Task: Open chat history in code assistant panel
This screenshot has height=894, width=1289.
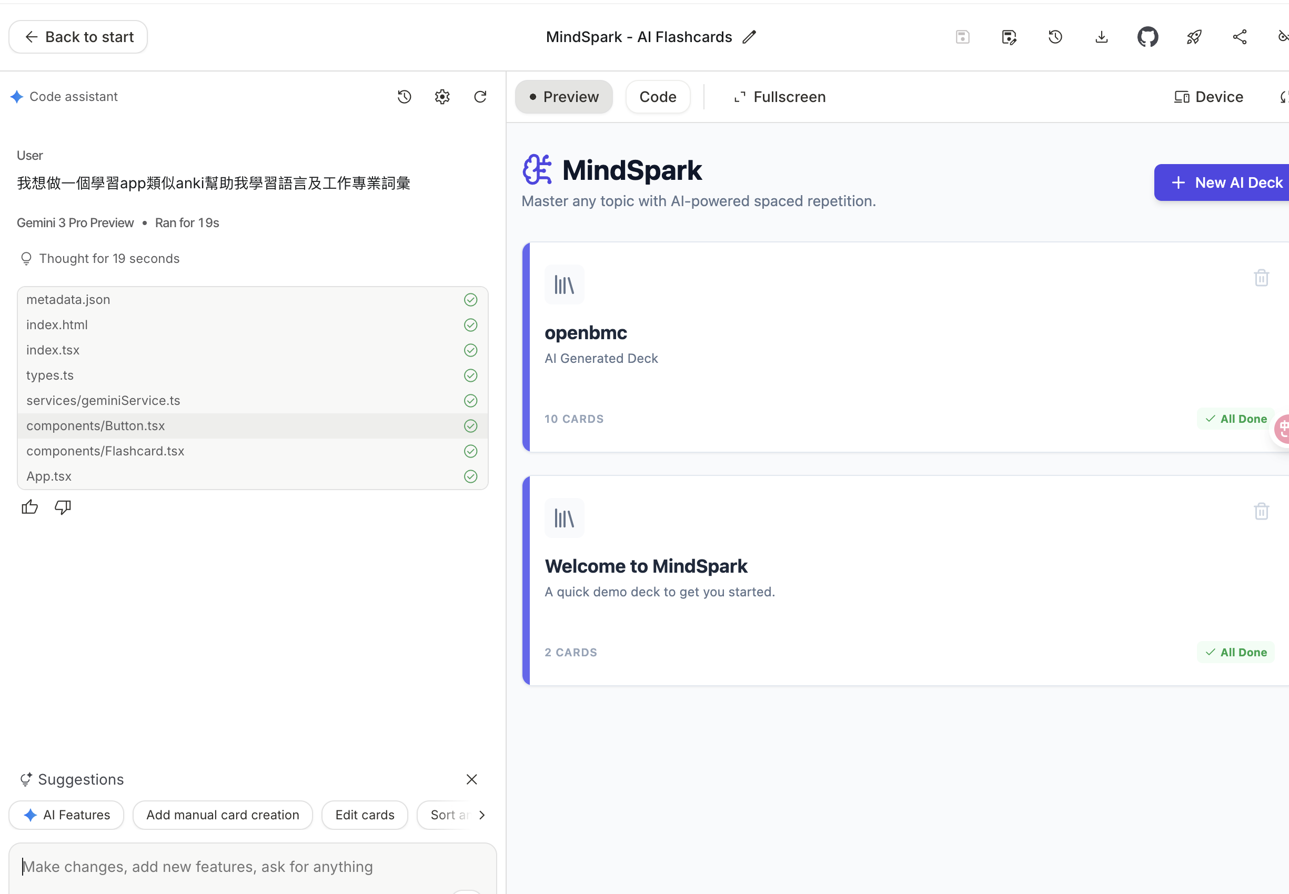Action: coord(404,96)
